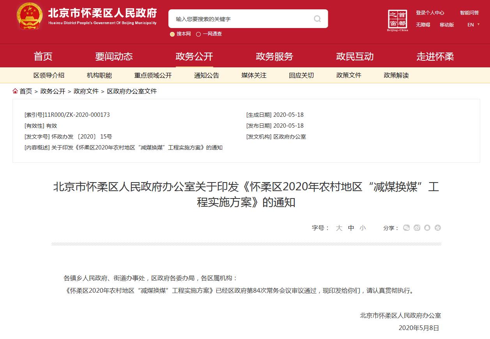The width and height of the screenshot is (490, 339).
Task: Share the article via WeChat icon
Action: click(407, 228)
